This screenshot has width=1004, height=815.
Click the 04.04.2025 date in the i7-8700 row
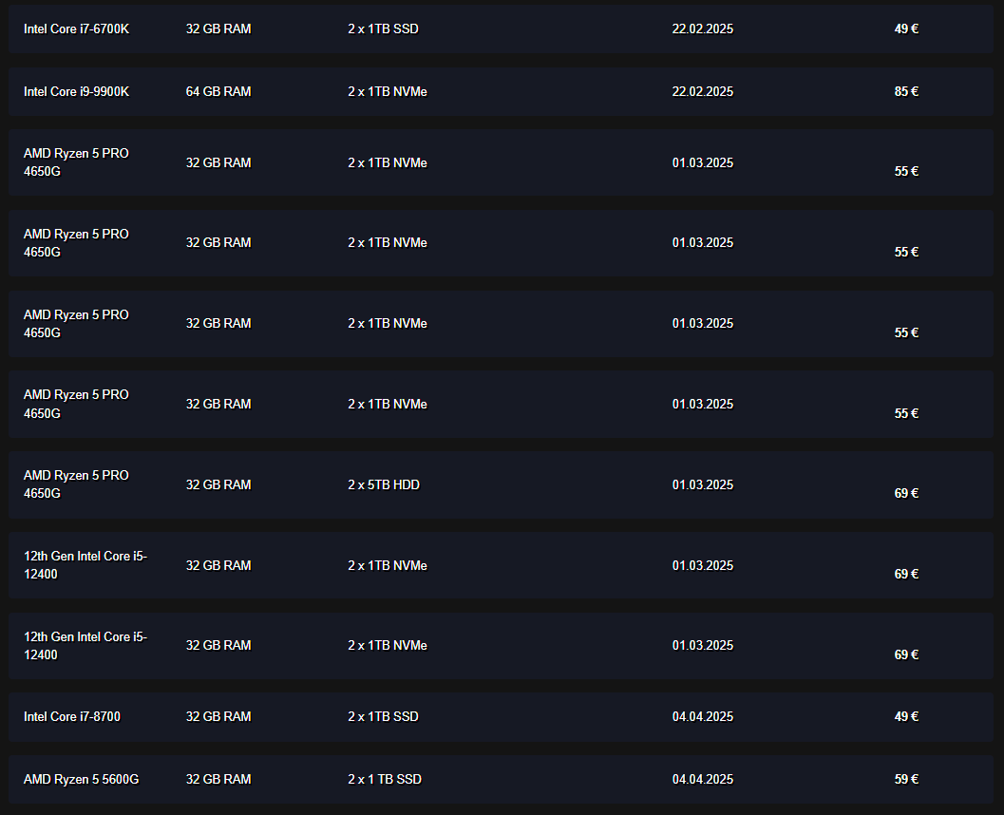point(702,717)
